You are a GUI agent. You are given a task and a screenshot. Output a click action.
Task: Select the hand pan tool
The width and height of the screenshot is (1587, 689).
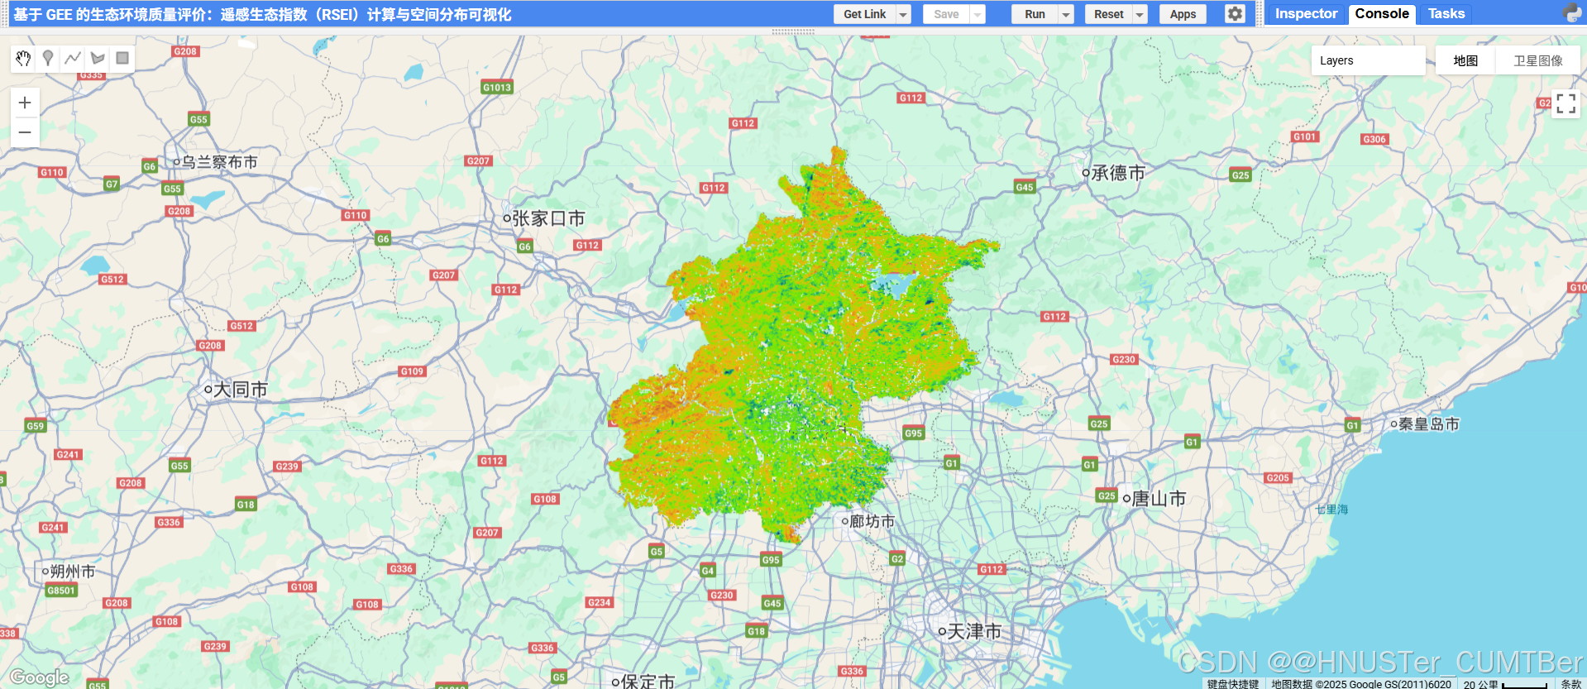(23, 58)
